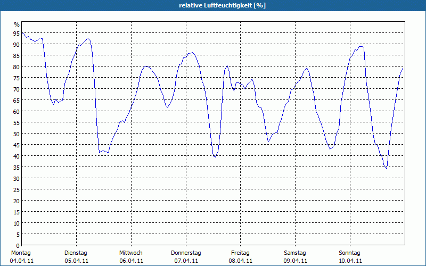Click the y-axis value '5'

[x=18, y=235]
